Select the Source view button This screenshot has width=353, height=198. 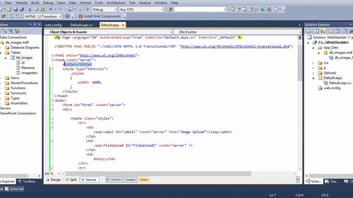89,180
